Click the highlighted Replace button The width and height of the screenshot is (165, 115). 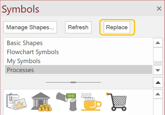click(x=117, y=27)
